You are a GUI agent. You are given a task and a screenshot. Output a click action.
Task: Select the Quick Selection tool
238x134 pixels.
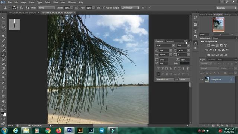point(3,32)
